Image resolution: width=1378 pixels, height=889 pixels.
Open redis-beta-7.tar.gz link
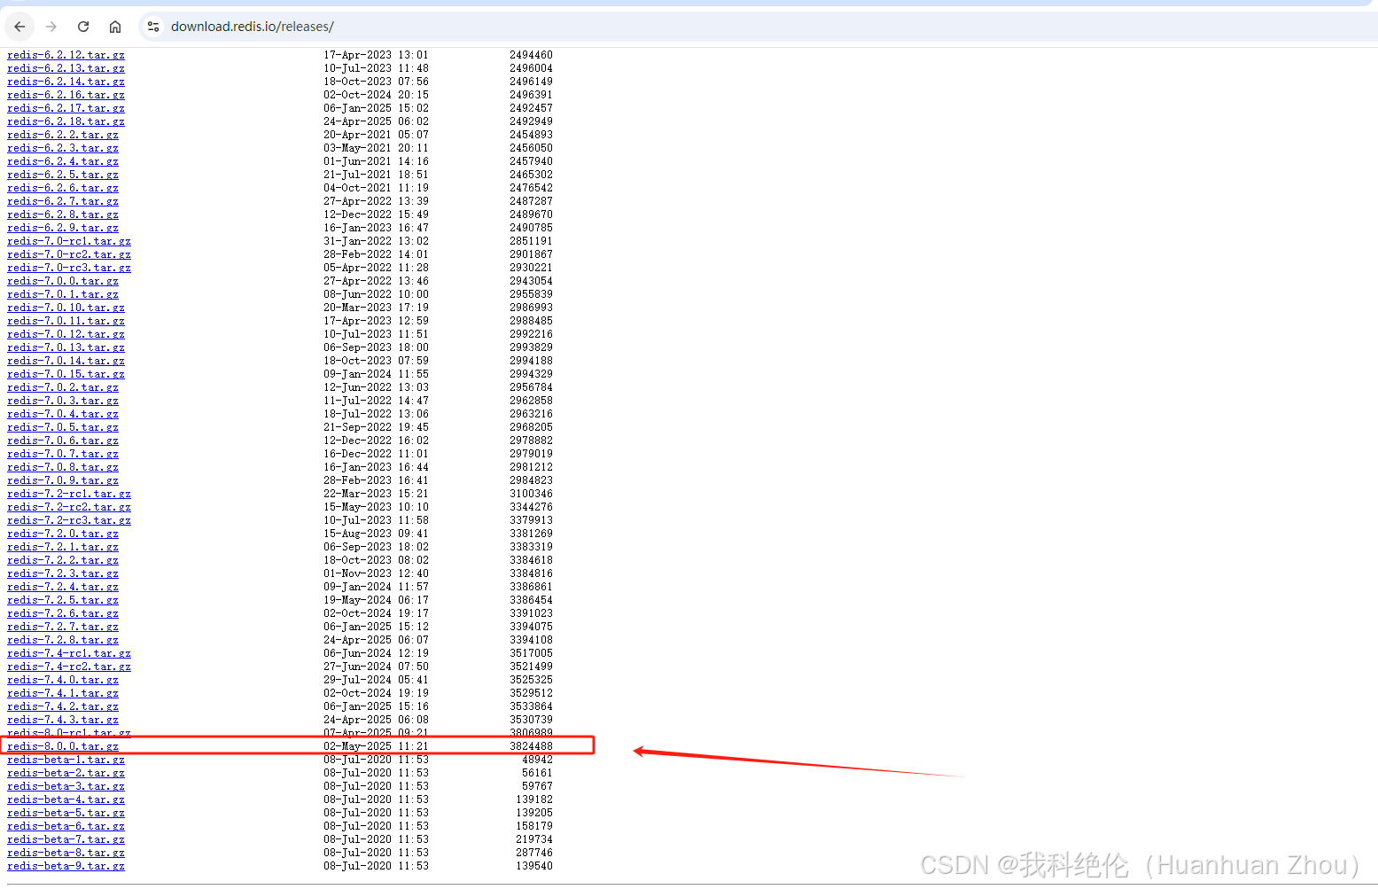(x=66, y=839)
